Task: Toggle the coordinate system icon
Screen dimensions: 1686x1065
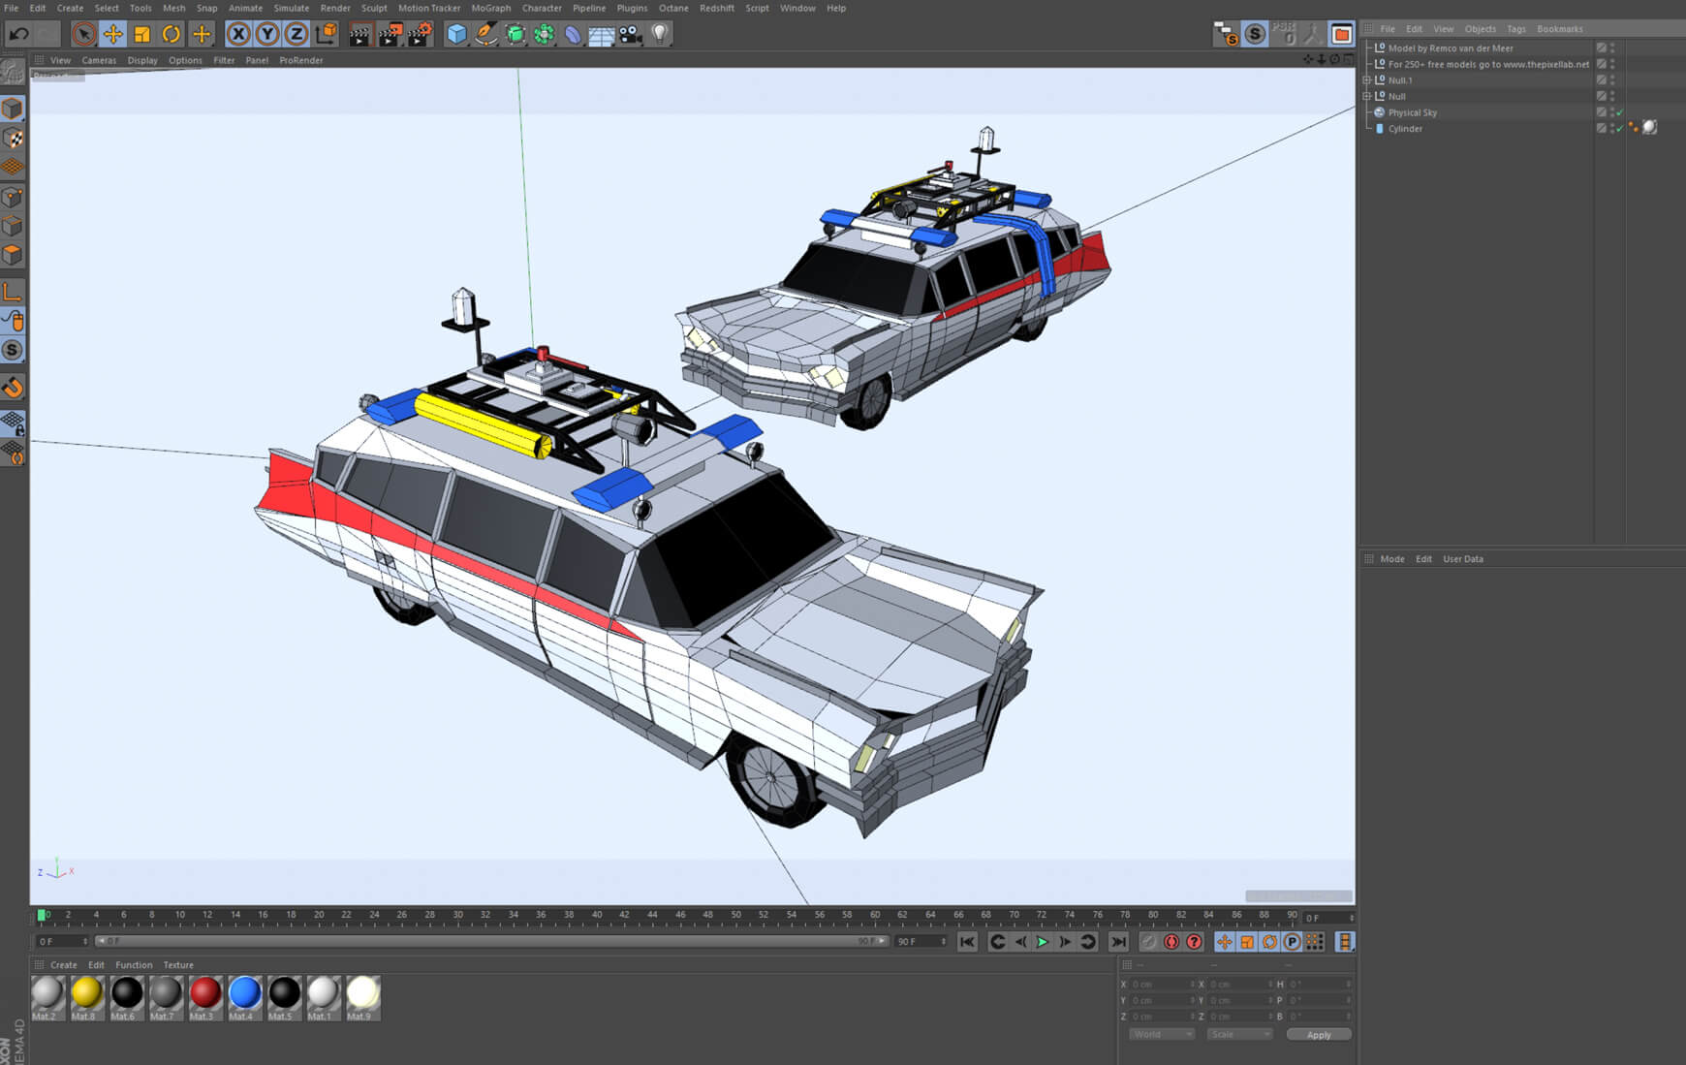Action: click(x=327, y=34)
